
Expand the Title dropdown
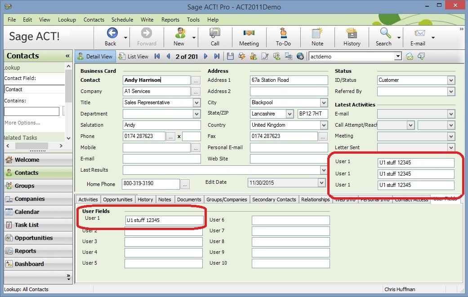196,102
